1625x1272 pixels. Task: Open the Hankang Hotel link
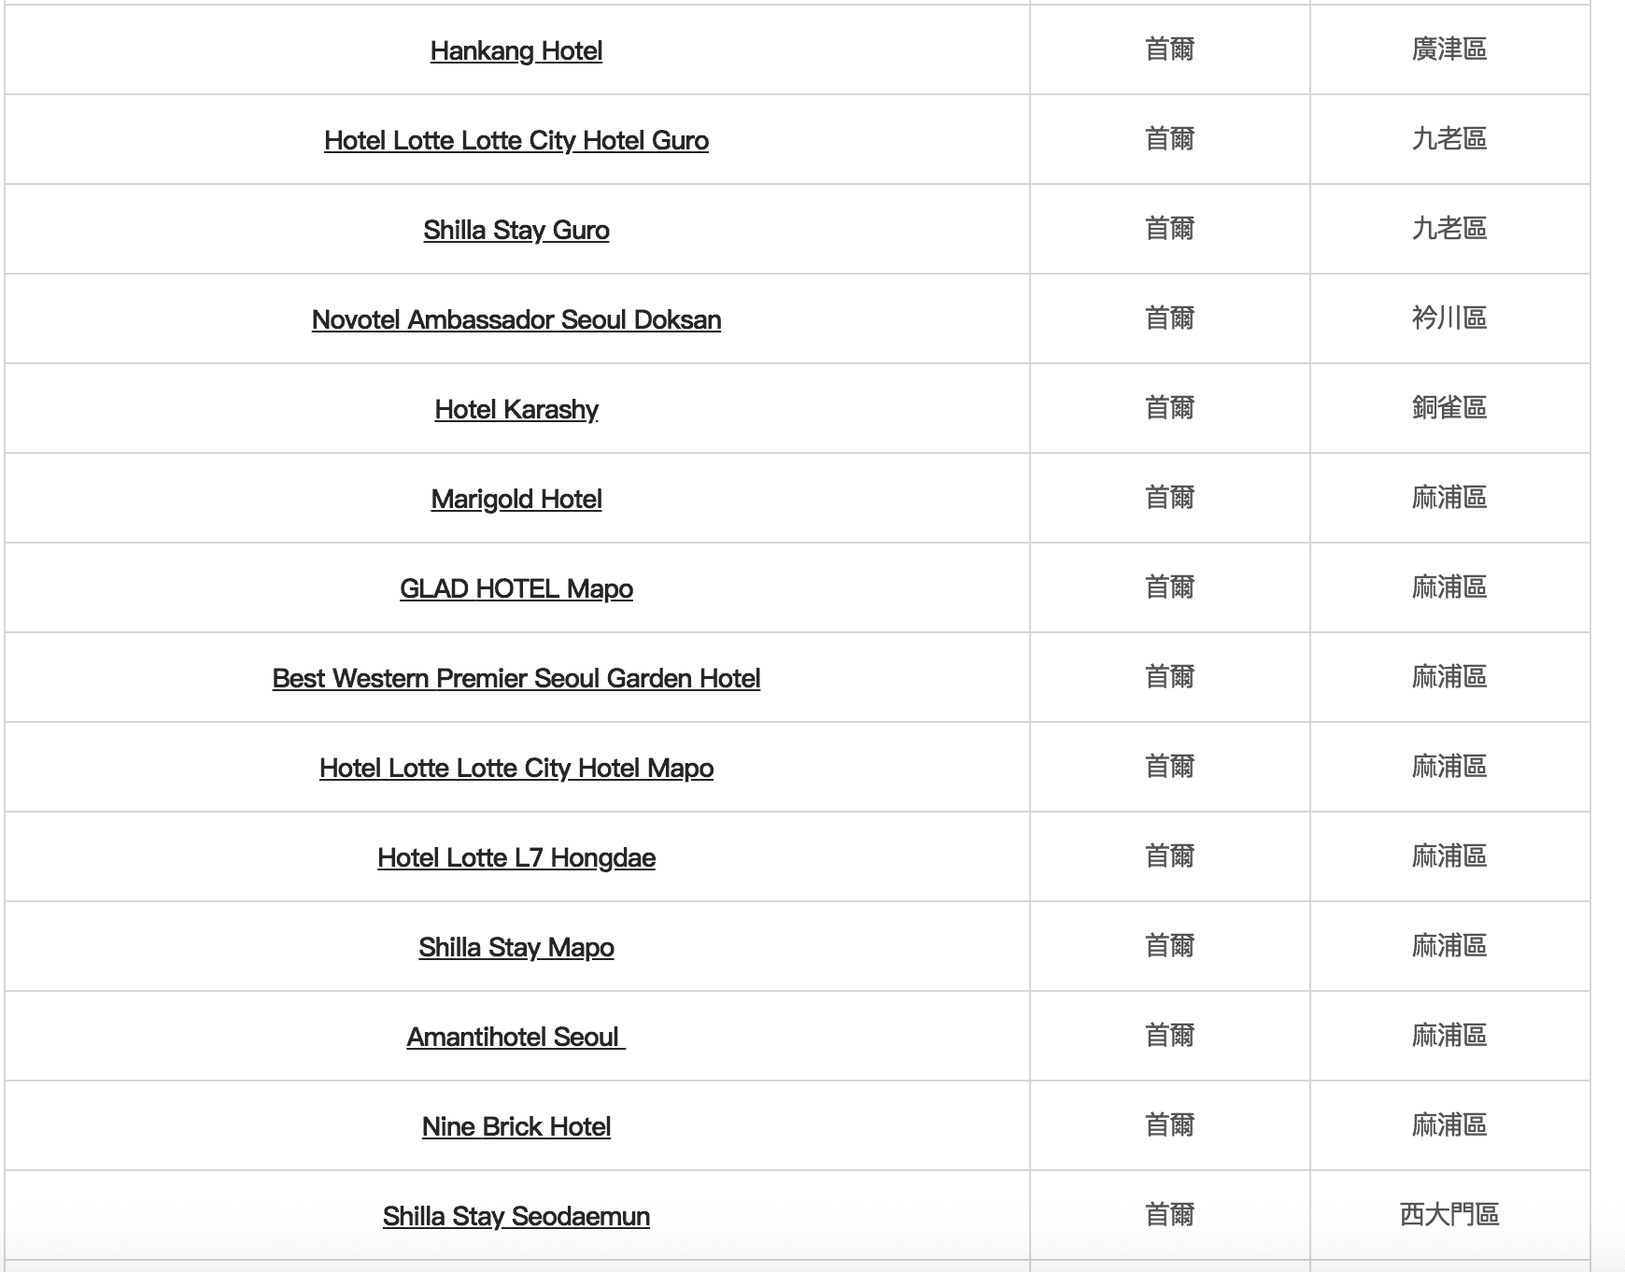pos(516,50)
